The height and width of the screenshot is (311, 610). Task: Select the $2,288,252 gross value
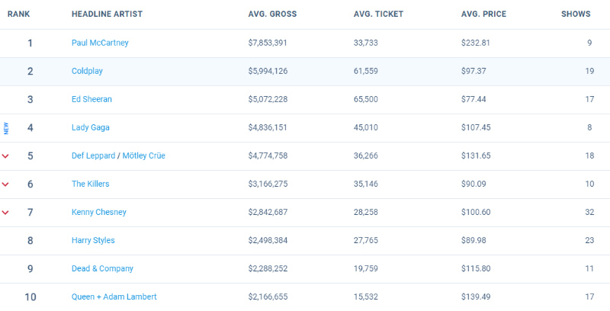coord(268,268)
